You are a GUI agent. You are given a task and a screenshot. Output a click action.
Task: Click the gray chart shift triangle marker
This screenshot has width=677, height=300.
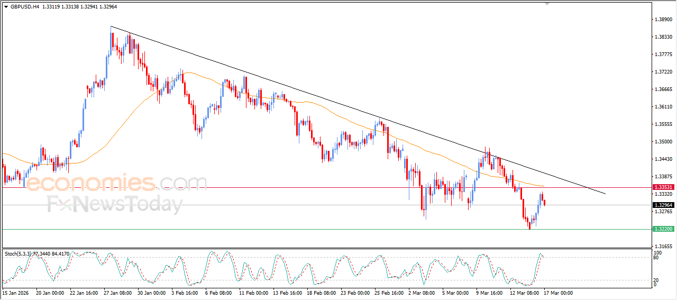tap(547, 4)
